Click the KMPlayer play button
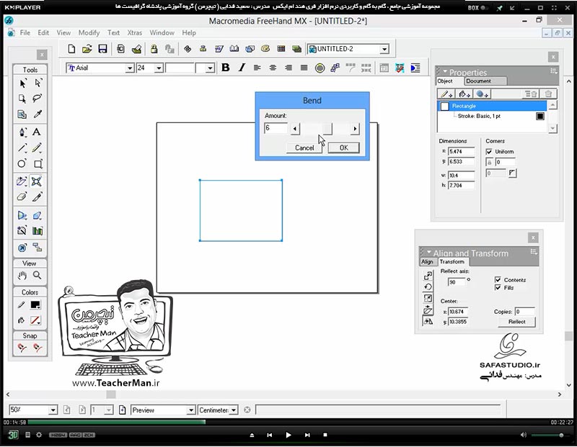 point(288,435)
